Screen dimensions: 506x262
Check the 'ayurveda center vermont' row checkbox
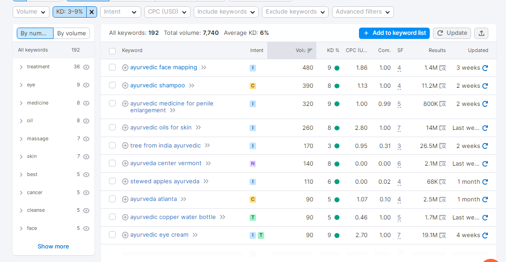tap(112, 163)
